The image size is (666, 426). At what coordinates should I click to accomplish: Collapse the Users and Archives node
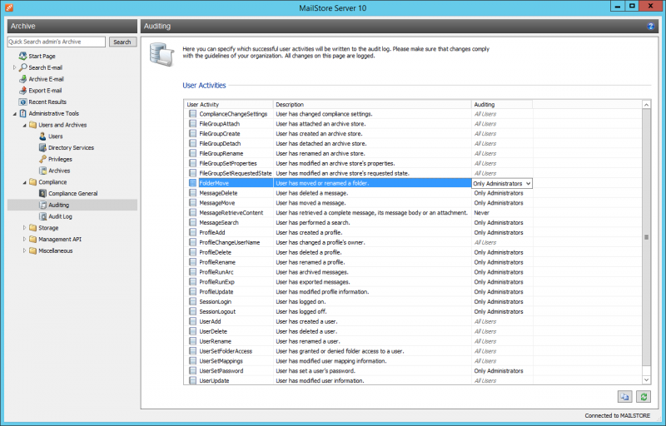click(24, 125)
